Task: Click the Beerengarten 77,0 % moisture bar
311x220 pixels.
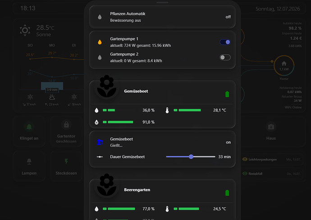Action: (119, 209)
